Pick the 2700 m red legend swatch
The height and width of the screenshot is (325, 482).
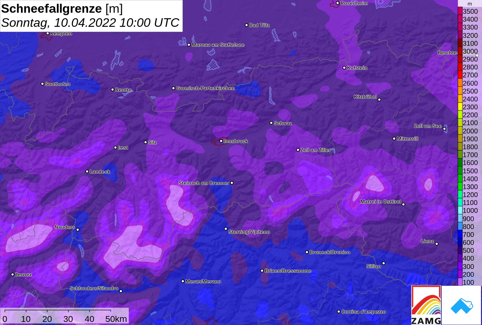460,75
